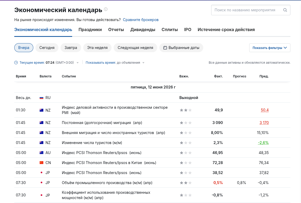This screenshot has width=301, height=203.
Task: Switch to the Отчеты tab
Action: 116,30
